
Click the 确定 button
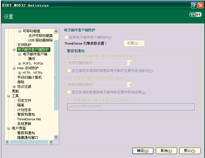(143, 151)
